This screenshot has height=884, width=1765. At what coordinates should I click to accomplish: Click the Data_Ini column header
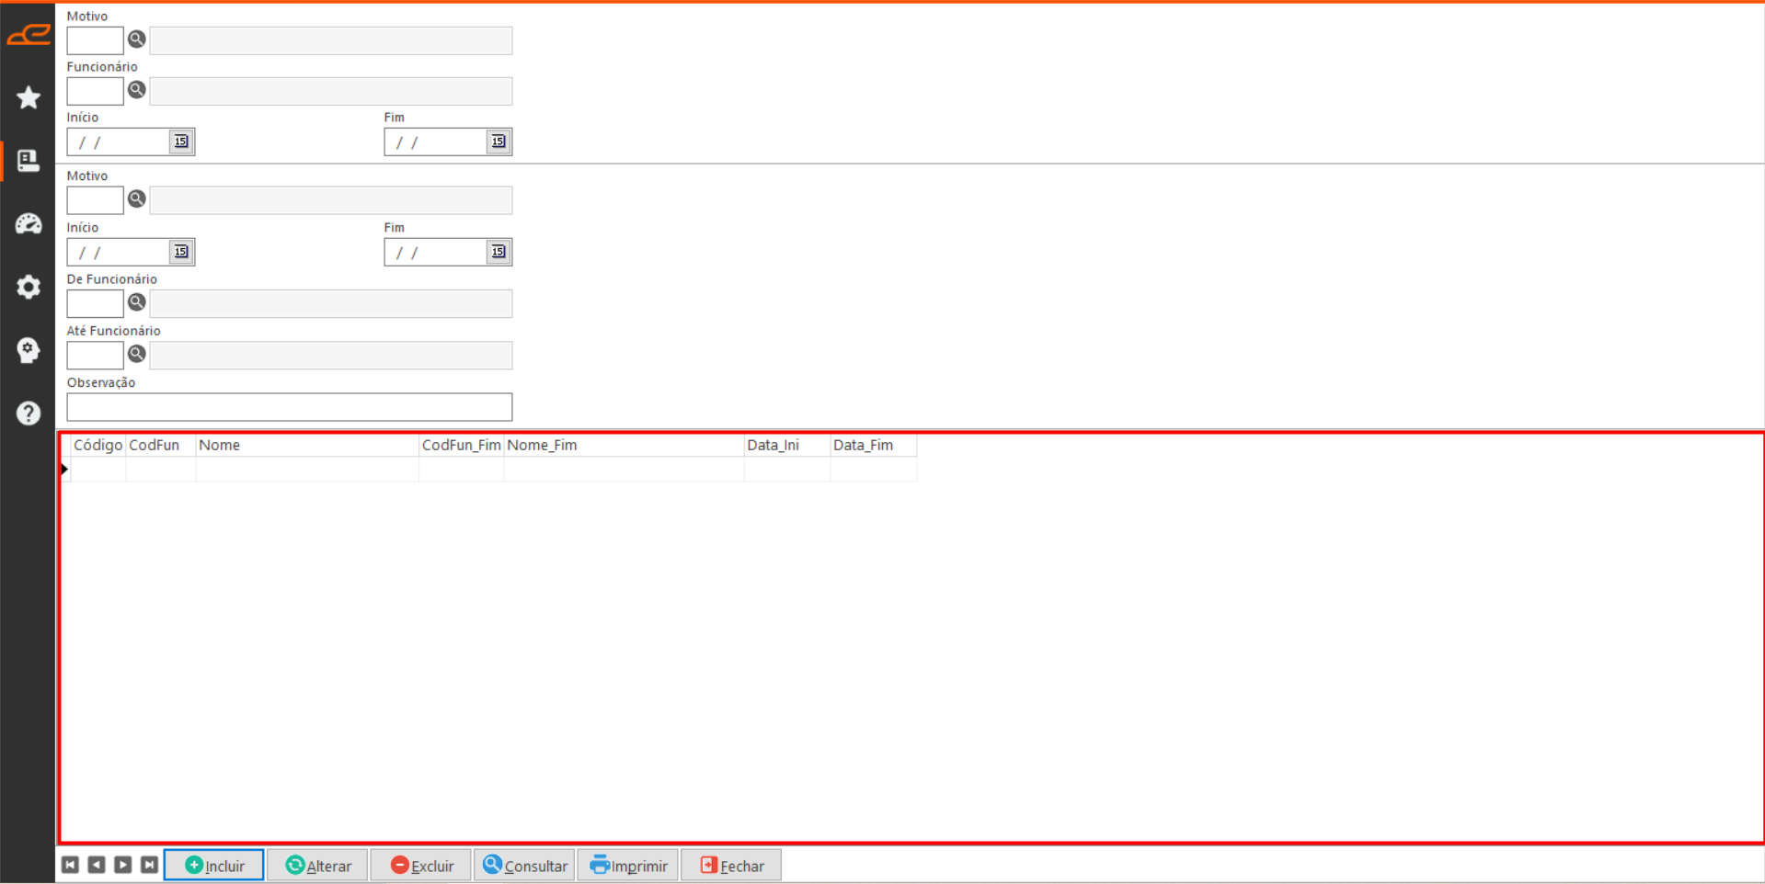[785, 446]
